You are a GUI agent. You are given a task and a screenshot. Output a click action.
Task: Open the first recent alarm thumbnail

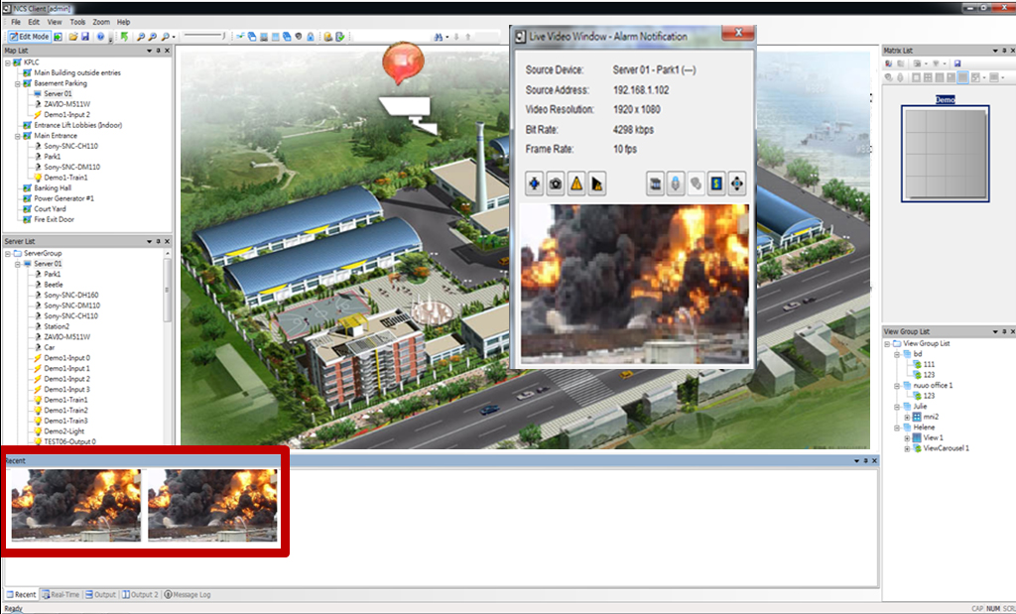[75, 505]
